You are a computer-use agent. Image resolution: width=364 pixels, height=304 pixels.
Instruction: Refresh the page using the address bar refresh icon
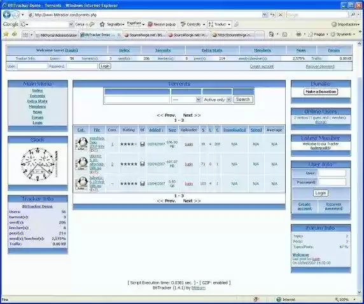(x=272, y=15)
